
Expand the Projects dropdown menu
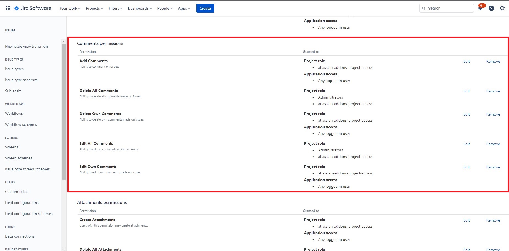coord(94,8)
